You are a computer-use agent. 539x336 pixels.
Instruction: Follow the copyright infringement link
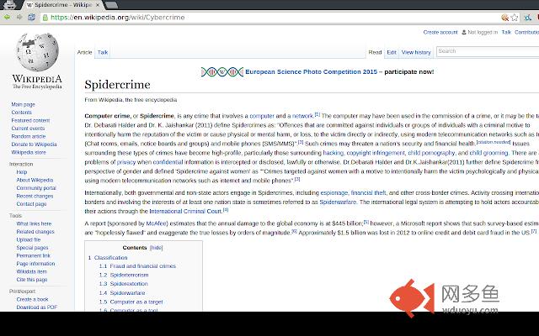pos(376,153)
